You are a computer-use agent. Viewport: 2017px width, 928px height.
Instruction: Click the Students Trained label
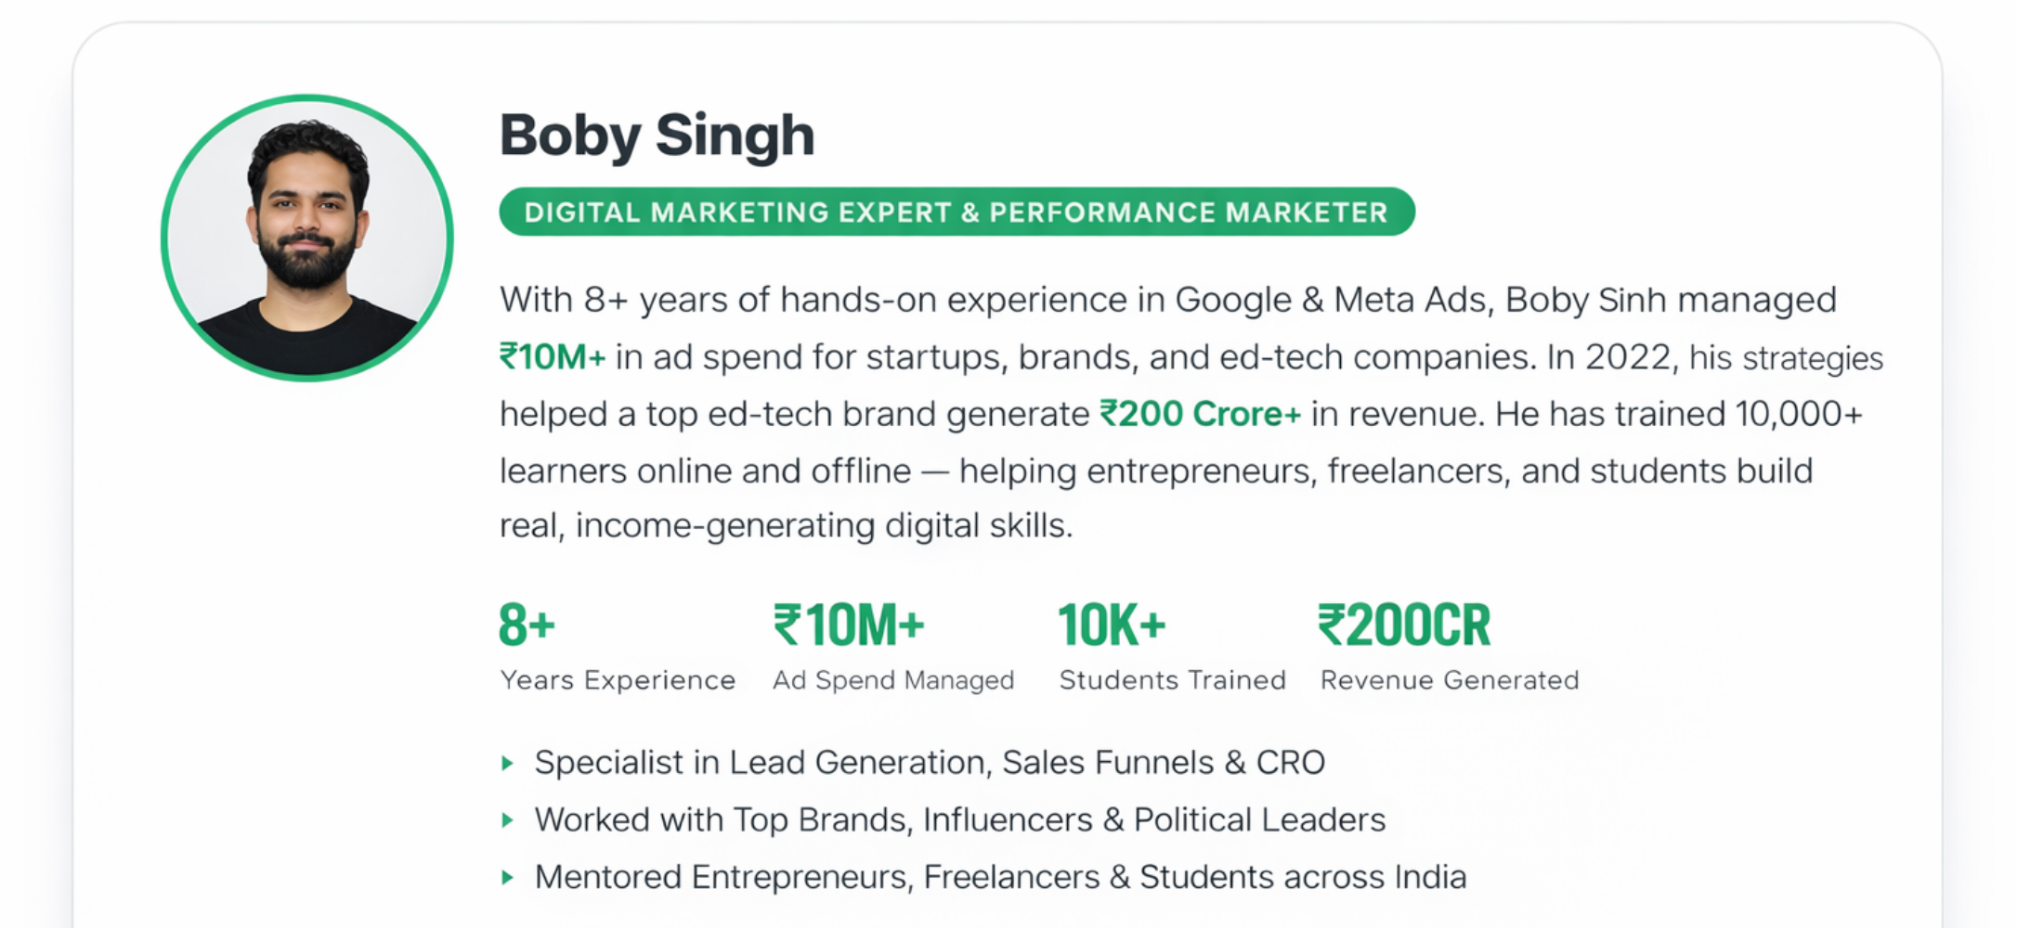(x=1172, y=681)
